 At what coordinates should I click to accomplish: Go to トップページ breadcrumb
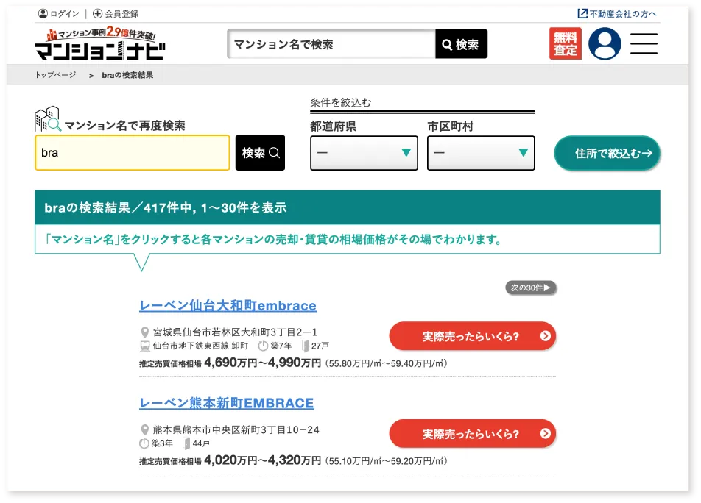[55, 75]
